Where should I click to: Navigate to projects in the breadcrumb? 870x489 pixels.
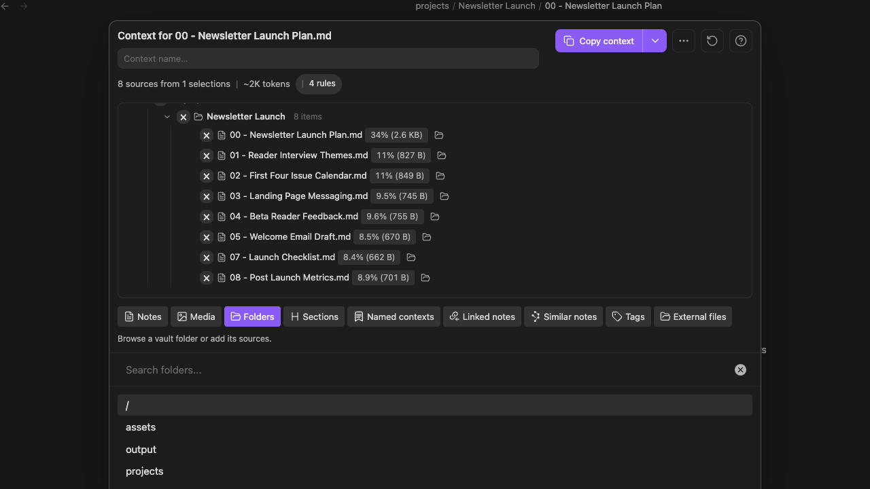tap(432, 6)
